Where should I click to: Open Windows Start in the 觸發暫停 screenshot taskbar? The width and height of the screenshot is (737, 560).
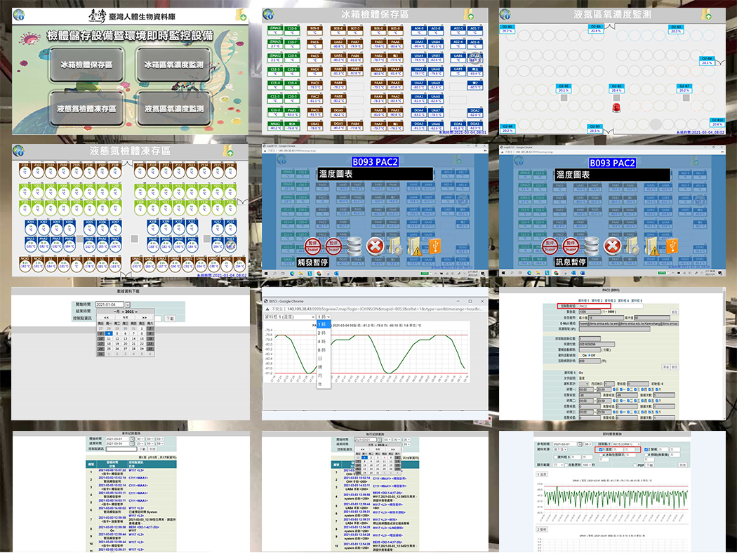point(265,273)
